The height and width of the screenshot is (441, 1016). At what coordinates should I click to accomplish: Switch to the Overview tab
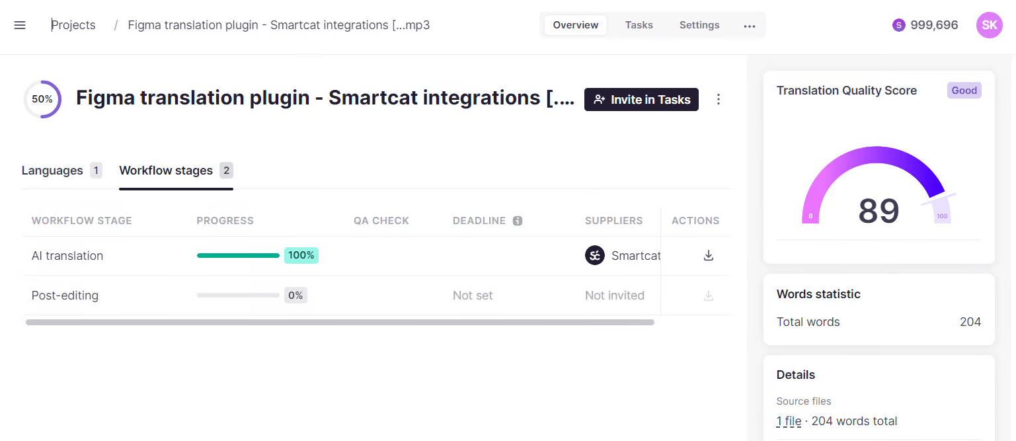(x=576, y=25)
